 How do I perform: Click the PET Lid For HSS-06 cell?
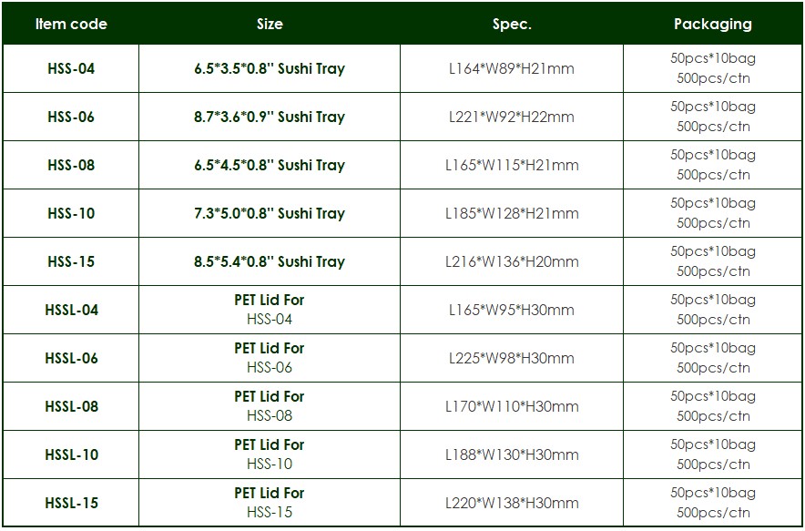tap(270, 358)
